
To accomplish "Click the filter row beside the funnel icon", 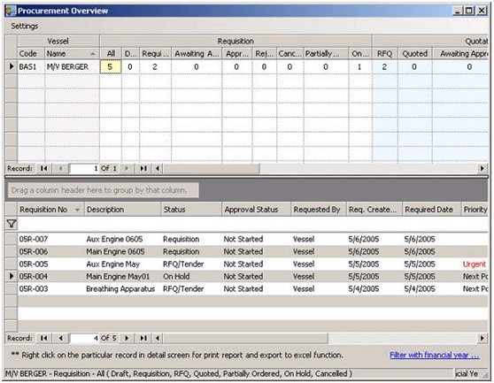I will pos(252,224).
